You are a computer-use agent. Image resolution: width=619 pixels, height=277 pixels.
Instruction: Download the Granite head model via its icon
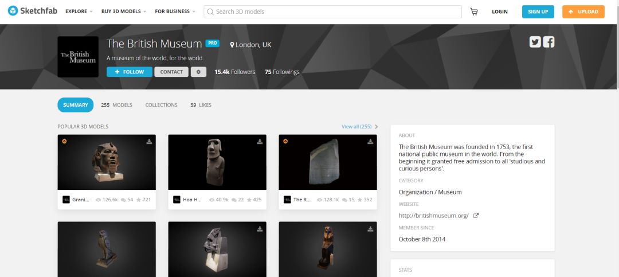pos(149,142)
